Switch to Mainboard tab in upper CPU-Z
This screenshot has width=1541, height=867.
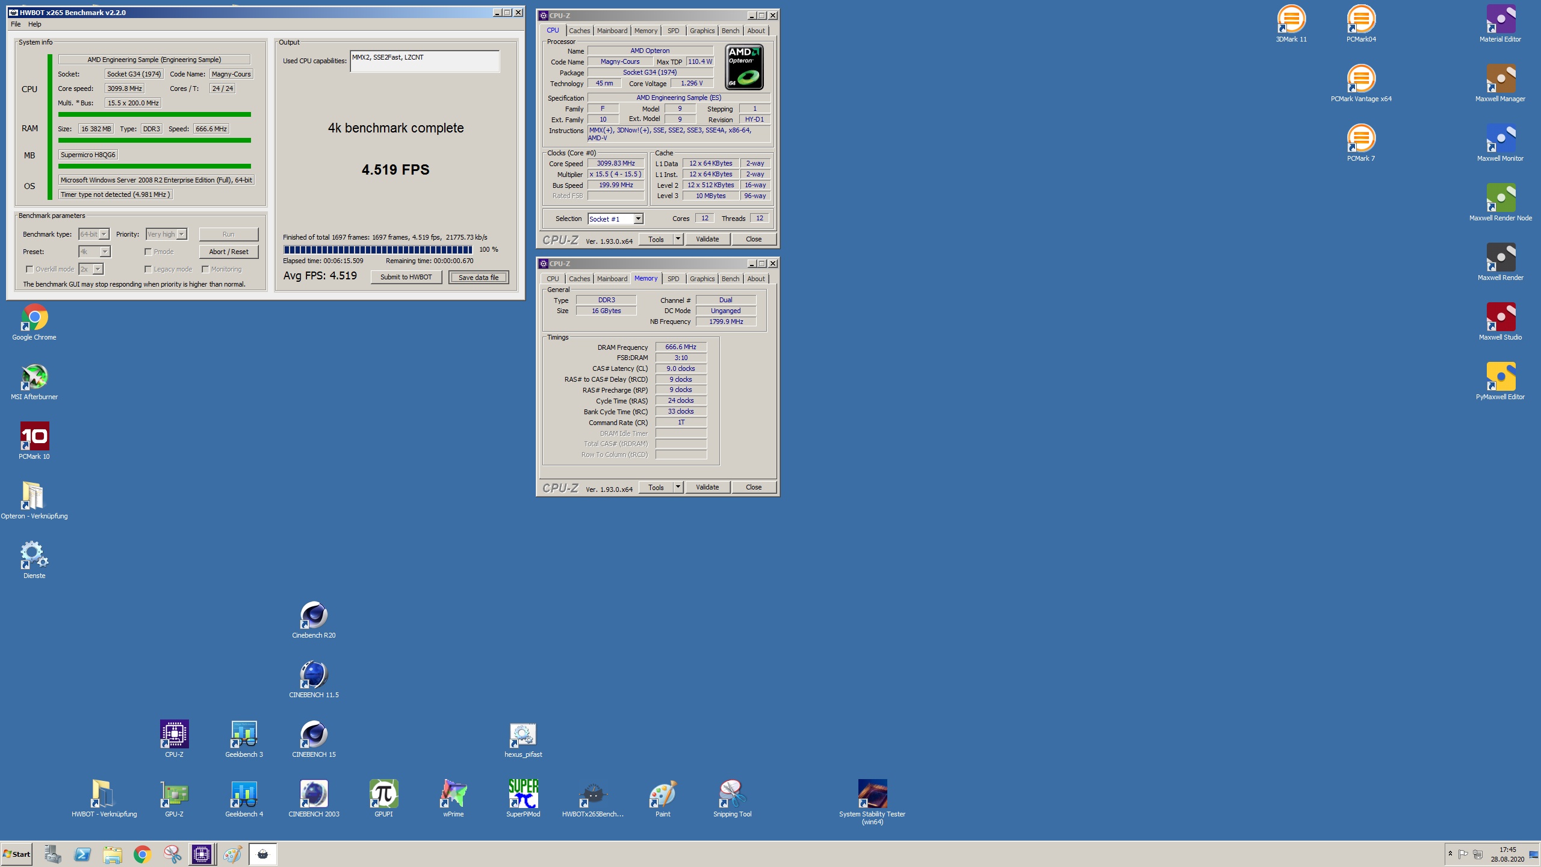click(x=612, y=31)
